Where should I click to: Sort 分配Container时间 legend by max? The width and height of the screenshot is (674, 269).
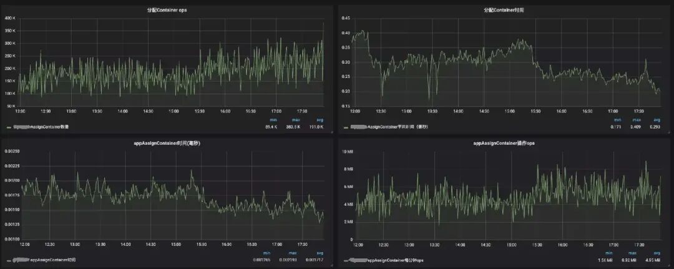636,120
